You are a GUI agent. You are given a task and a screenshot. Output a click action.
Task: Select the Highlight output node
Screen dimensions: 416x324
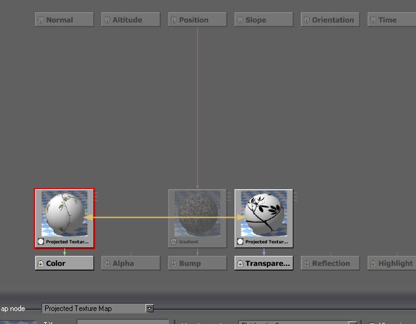[391, 263]
